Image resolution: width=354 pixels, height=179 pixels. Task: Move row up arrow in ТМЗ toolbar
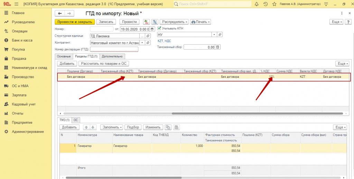pyautogui.click(x=86, y=127)
